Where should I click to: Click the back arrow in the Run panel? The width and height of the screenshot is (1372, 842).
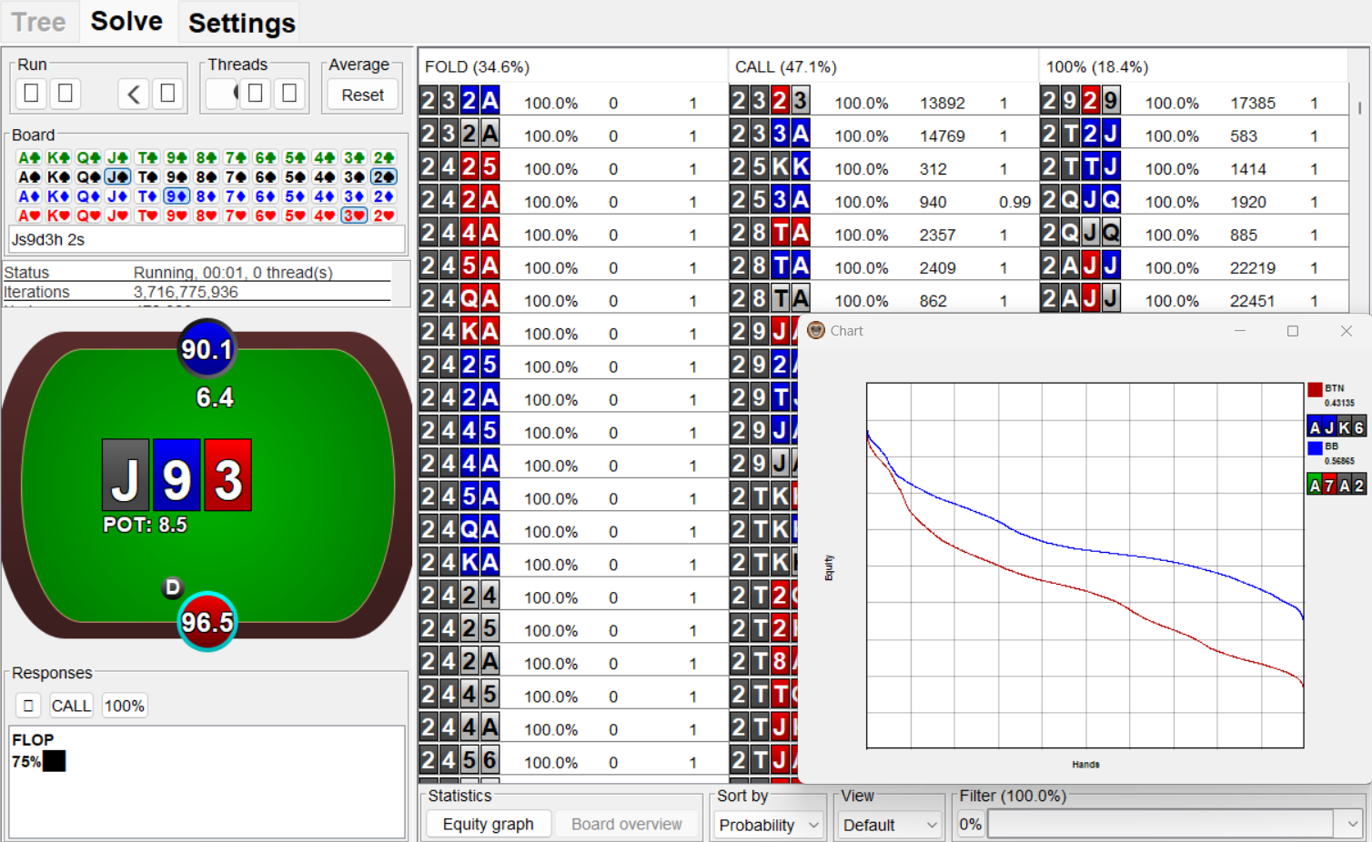tap(133, 94)
